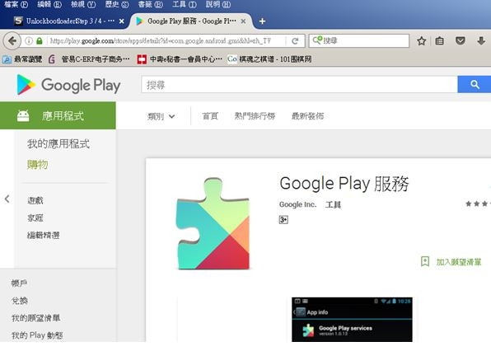Add app via 加入願望清單 button
491x351 pixels.
451,262
